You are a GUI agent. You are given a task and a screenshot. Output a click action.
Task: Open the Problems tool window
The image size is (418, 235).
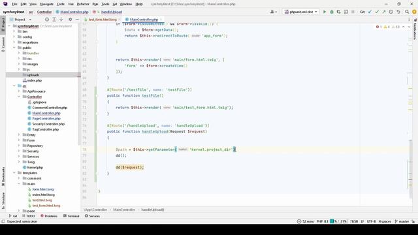click(x=49, y=216)
